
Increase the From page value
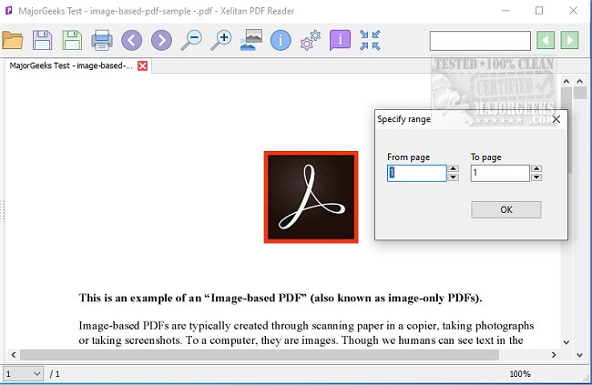(x=454, y=168)
